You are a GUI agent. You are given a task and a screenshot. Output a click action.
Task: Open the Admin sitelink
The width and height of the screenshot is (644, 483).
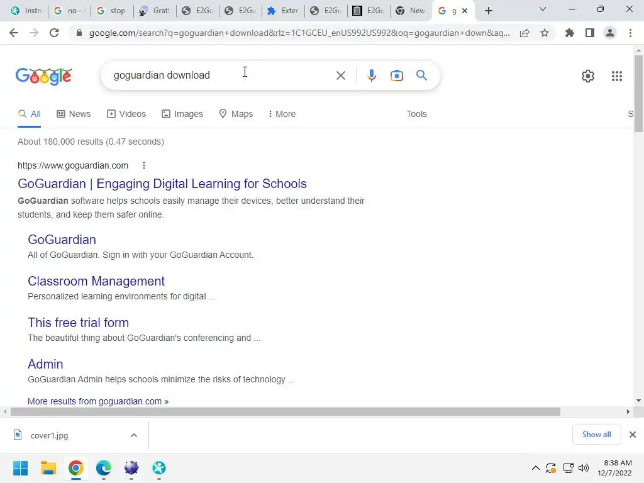45,364
